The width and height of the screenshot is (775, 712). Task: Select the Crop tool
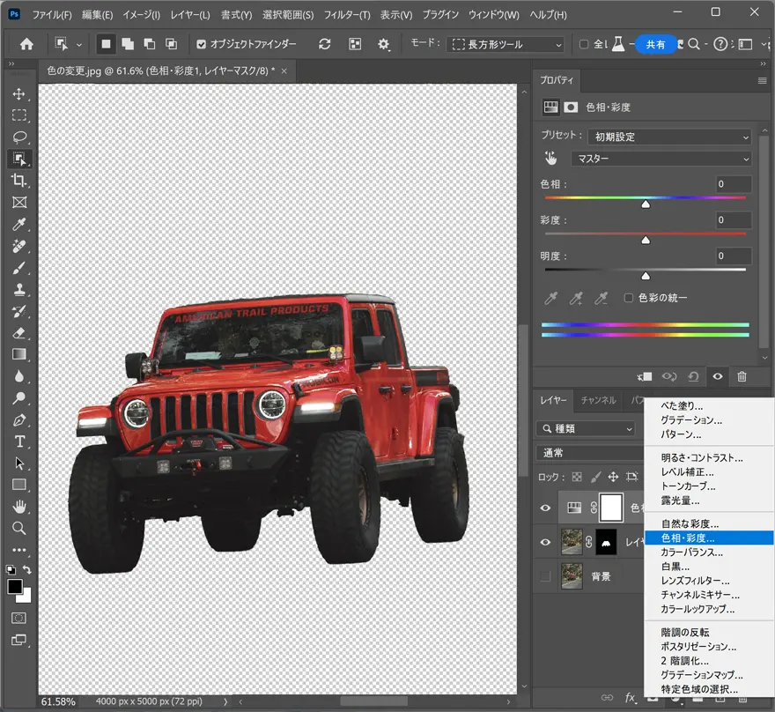point(19,181)
